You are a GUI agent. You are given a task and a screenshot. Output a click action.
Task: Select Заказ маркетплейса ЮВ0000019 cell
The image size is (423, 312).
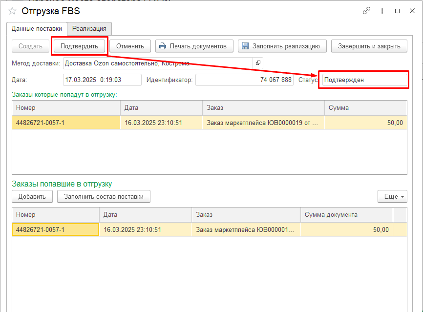(x=263, y=123)
